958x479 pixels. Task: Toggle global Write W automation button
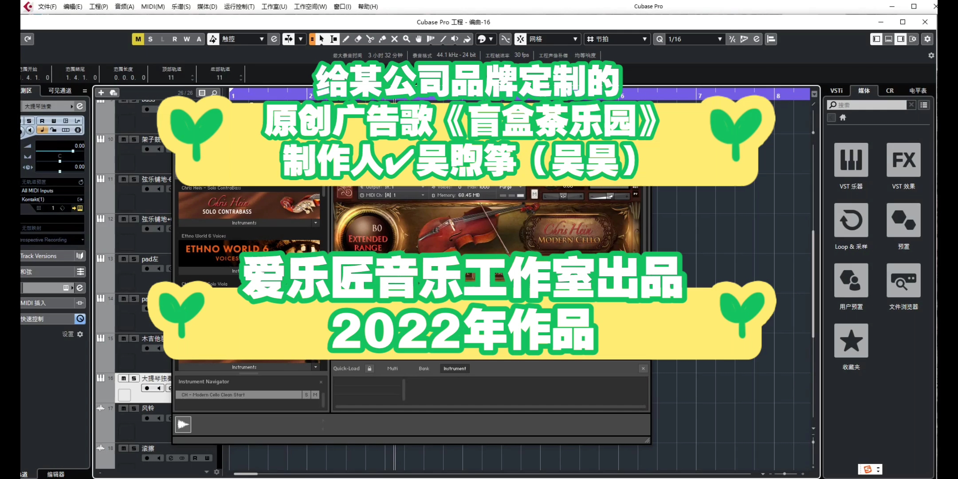[187, 39]
